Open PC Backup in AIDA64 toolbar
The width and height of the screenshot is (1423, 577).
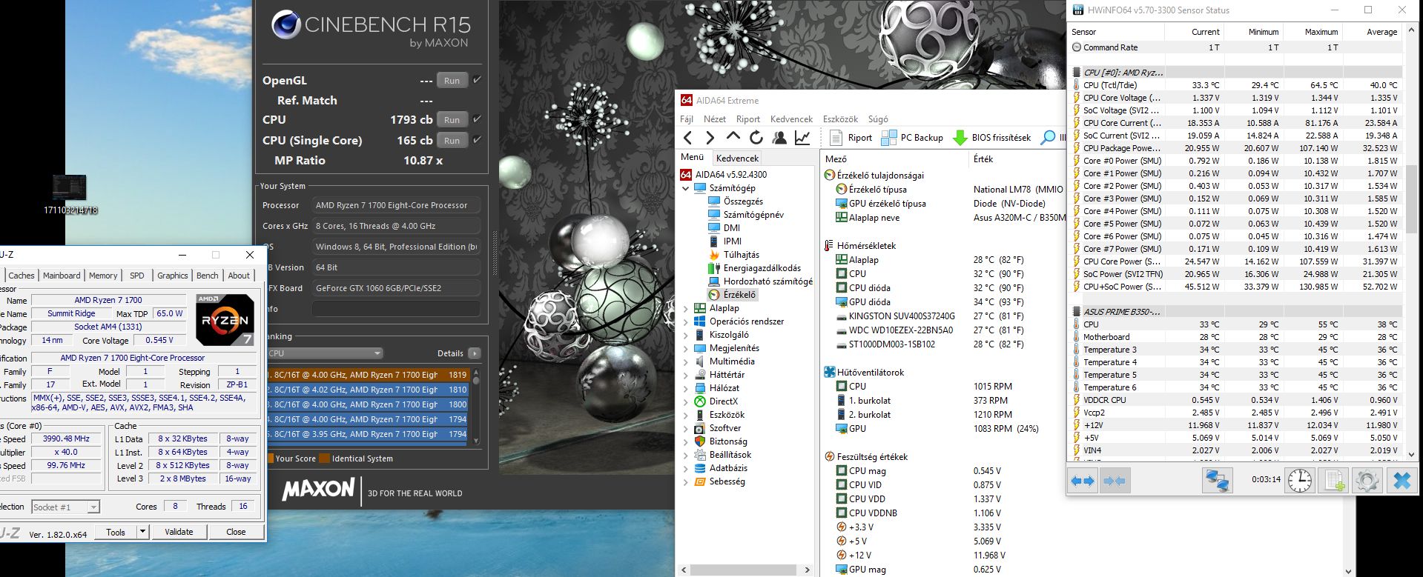point(912,138)
